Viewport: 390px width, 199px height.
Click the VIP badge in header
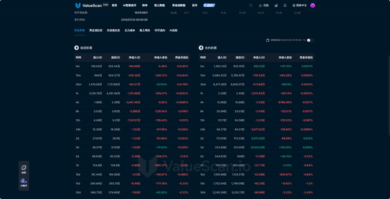(x=209, y=5)
